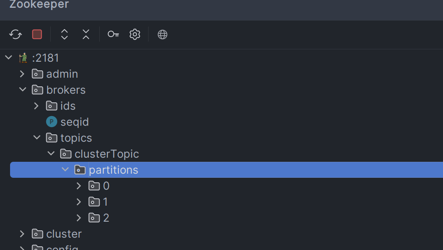
Task: Expand partition 2 folder
Action: pyautogui.click(x=79, y=218)
